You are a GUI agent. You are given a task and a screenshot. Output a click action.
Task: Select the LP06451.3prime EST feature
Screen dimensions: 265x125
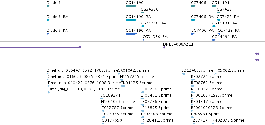(x=142, y=99)
